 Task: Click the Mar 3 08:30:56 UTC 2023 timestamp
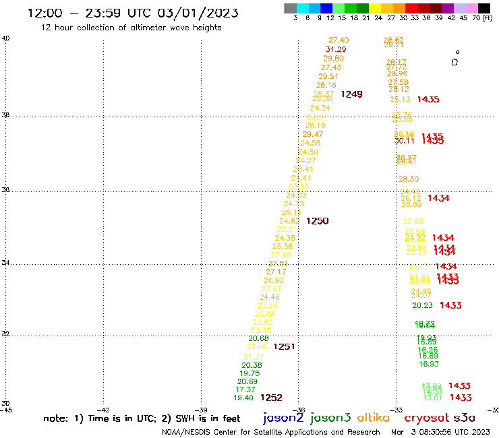[x=440, y=432]
